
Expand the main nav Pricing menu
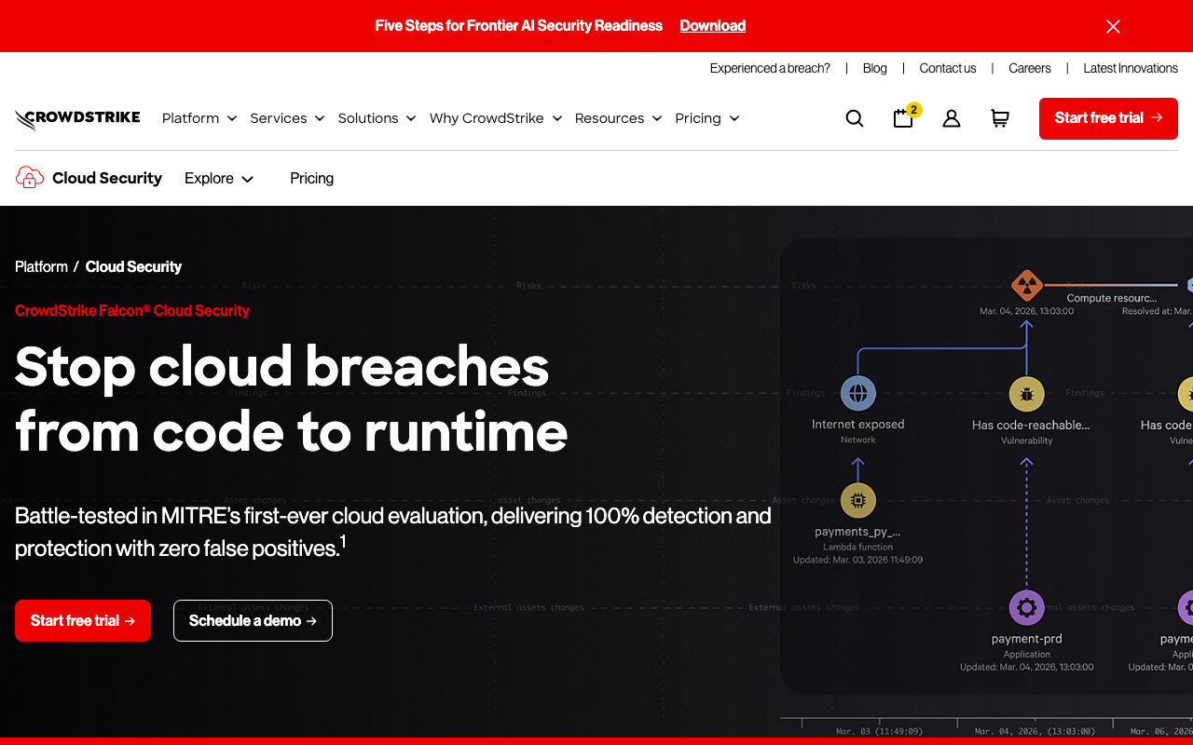click(707, 118)
